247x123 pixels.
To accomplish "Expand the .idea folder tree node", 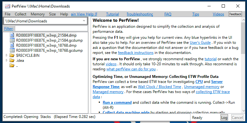I will click(6, 61).
